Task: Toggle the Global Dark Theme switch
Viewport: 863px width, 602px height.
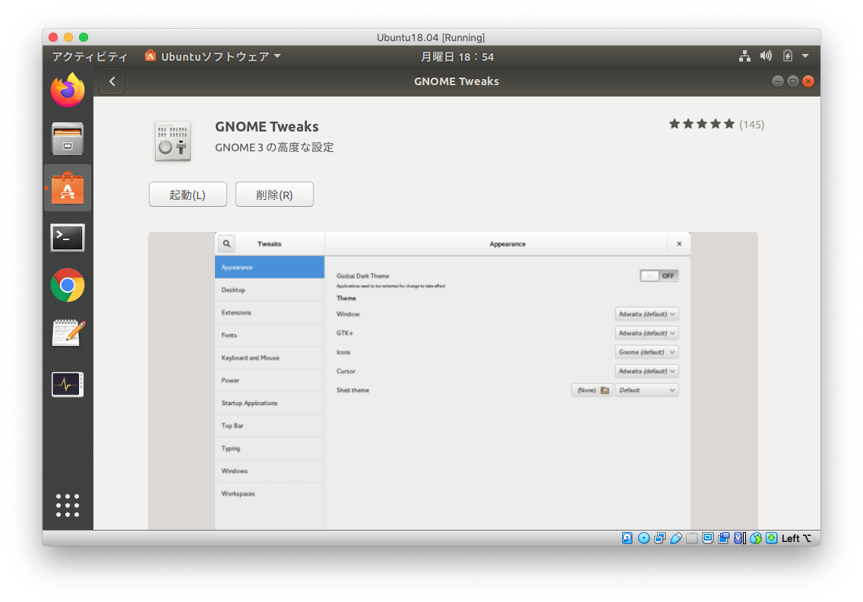Action: click(659, 275)
